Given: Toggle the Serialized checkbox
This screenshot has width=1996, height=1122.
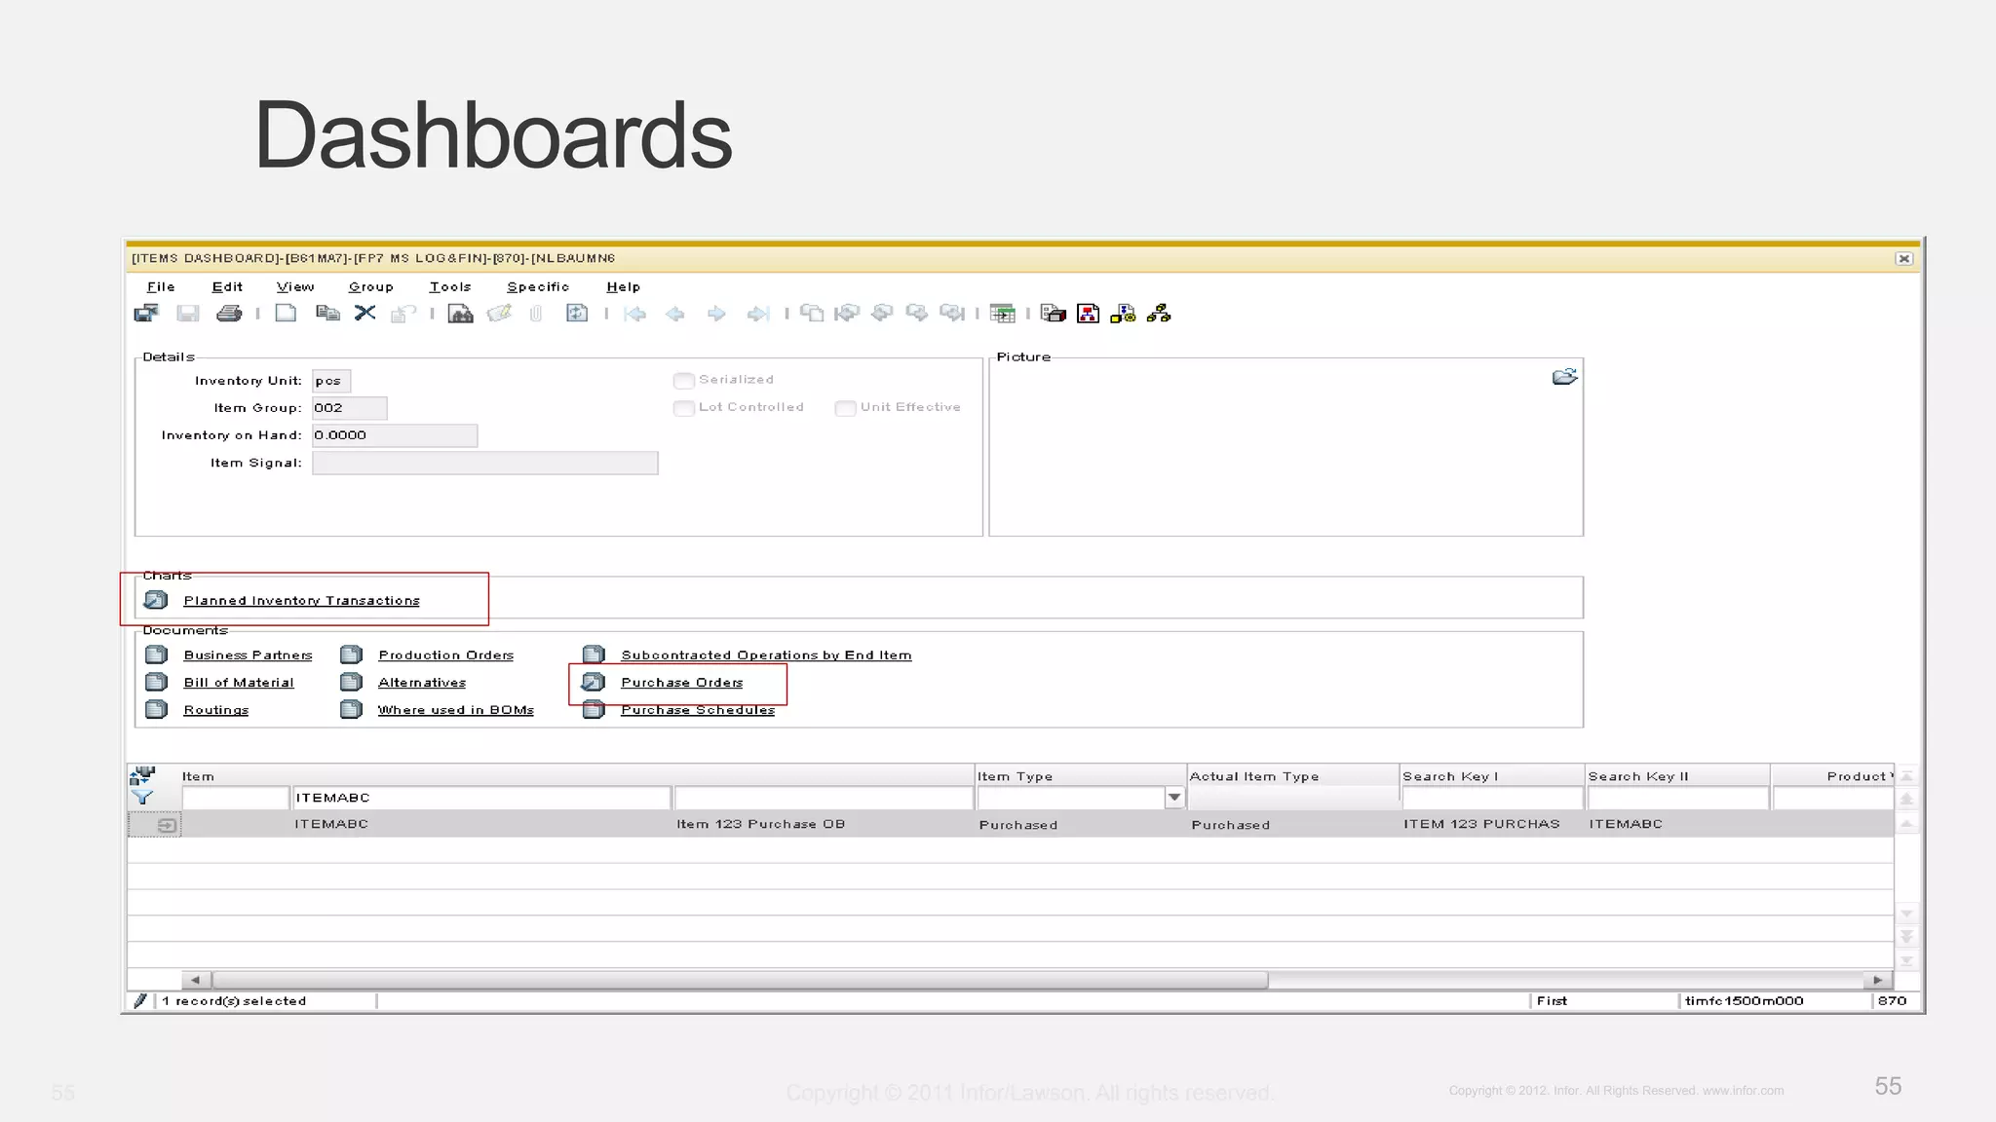Looking at the screenshot, I should tap(684, 381).
